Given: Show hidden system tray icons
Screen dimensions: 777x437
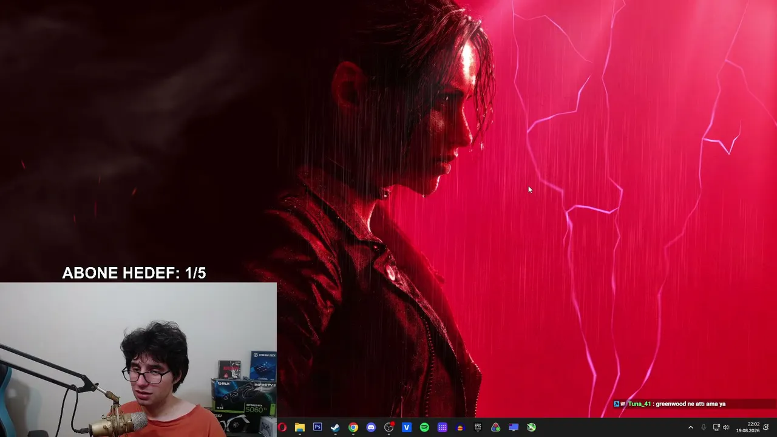Looking at the screenshot, I should click(690, 427).
